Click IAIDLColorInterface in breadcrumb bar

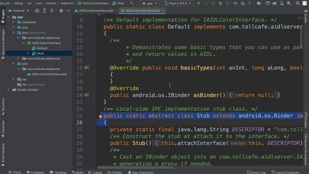[93, 3]
